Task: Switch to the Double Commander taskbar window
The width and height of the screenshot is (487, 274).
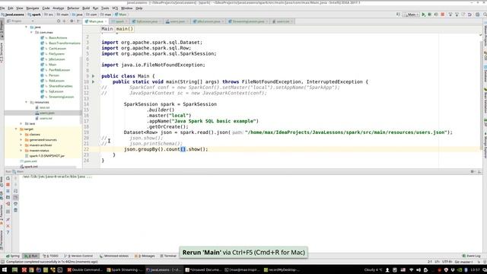Action: (84, 270)
